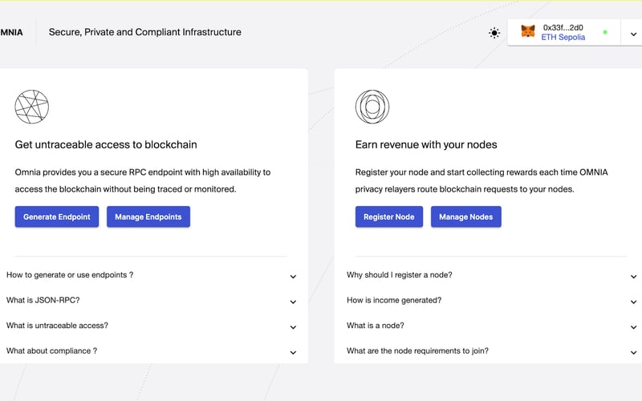Screen dimensions: 642x401
Task: Click the OMNIA logo text
Action: 10,33
